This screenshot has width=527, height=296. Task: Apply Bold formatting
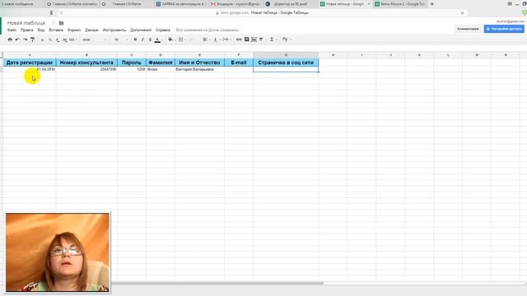[135, 39]
